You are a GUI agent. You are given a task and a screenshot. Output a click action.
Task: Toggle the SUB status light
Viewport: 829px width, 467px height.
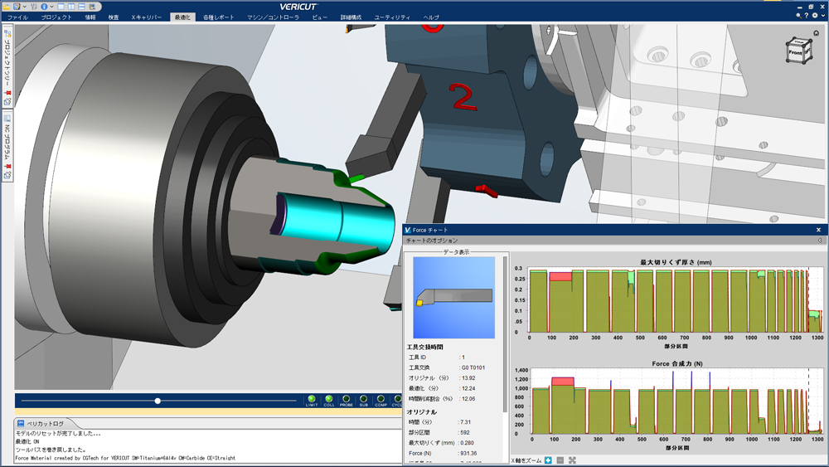pyautogui.click(x=363, y=399)
